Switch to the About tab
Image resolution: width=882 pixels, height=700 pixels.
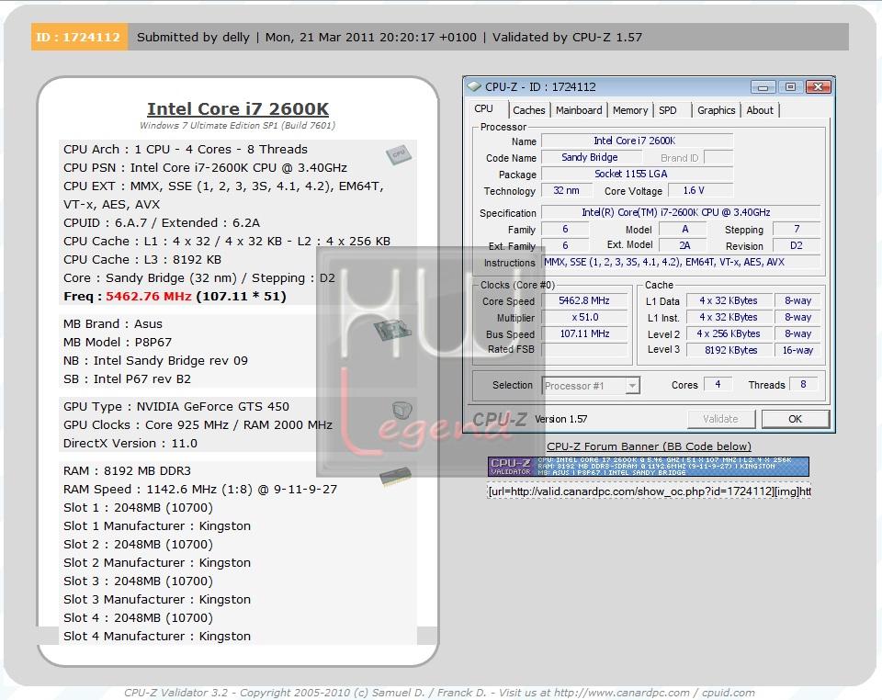[x=760, y=110]
